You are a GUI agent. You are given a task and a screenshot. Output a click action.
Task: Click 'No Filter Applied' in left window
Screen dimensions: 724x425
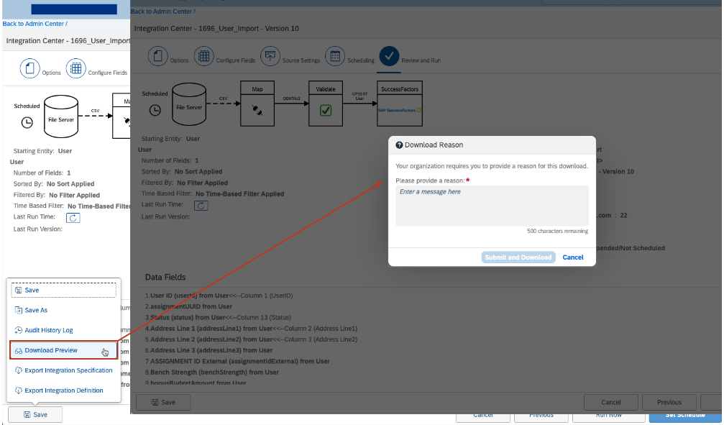tap(74, 196)
